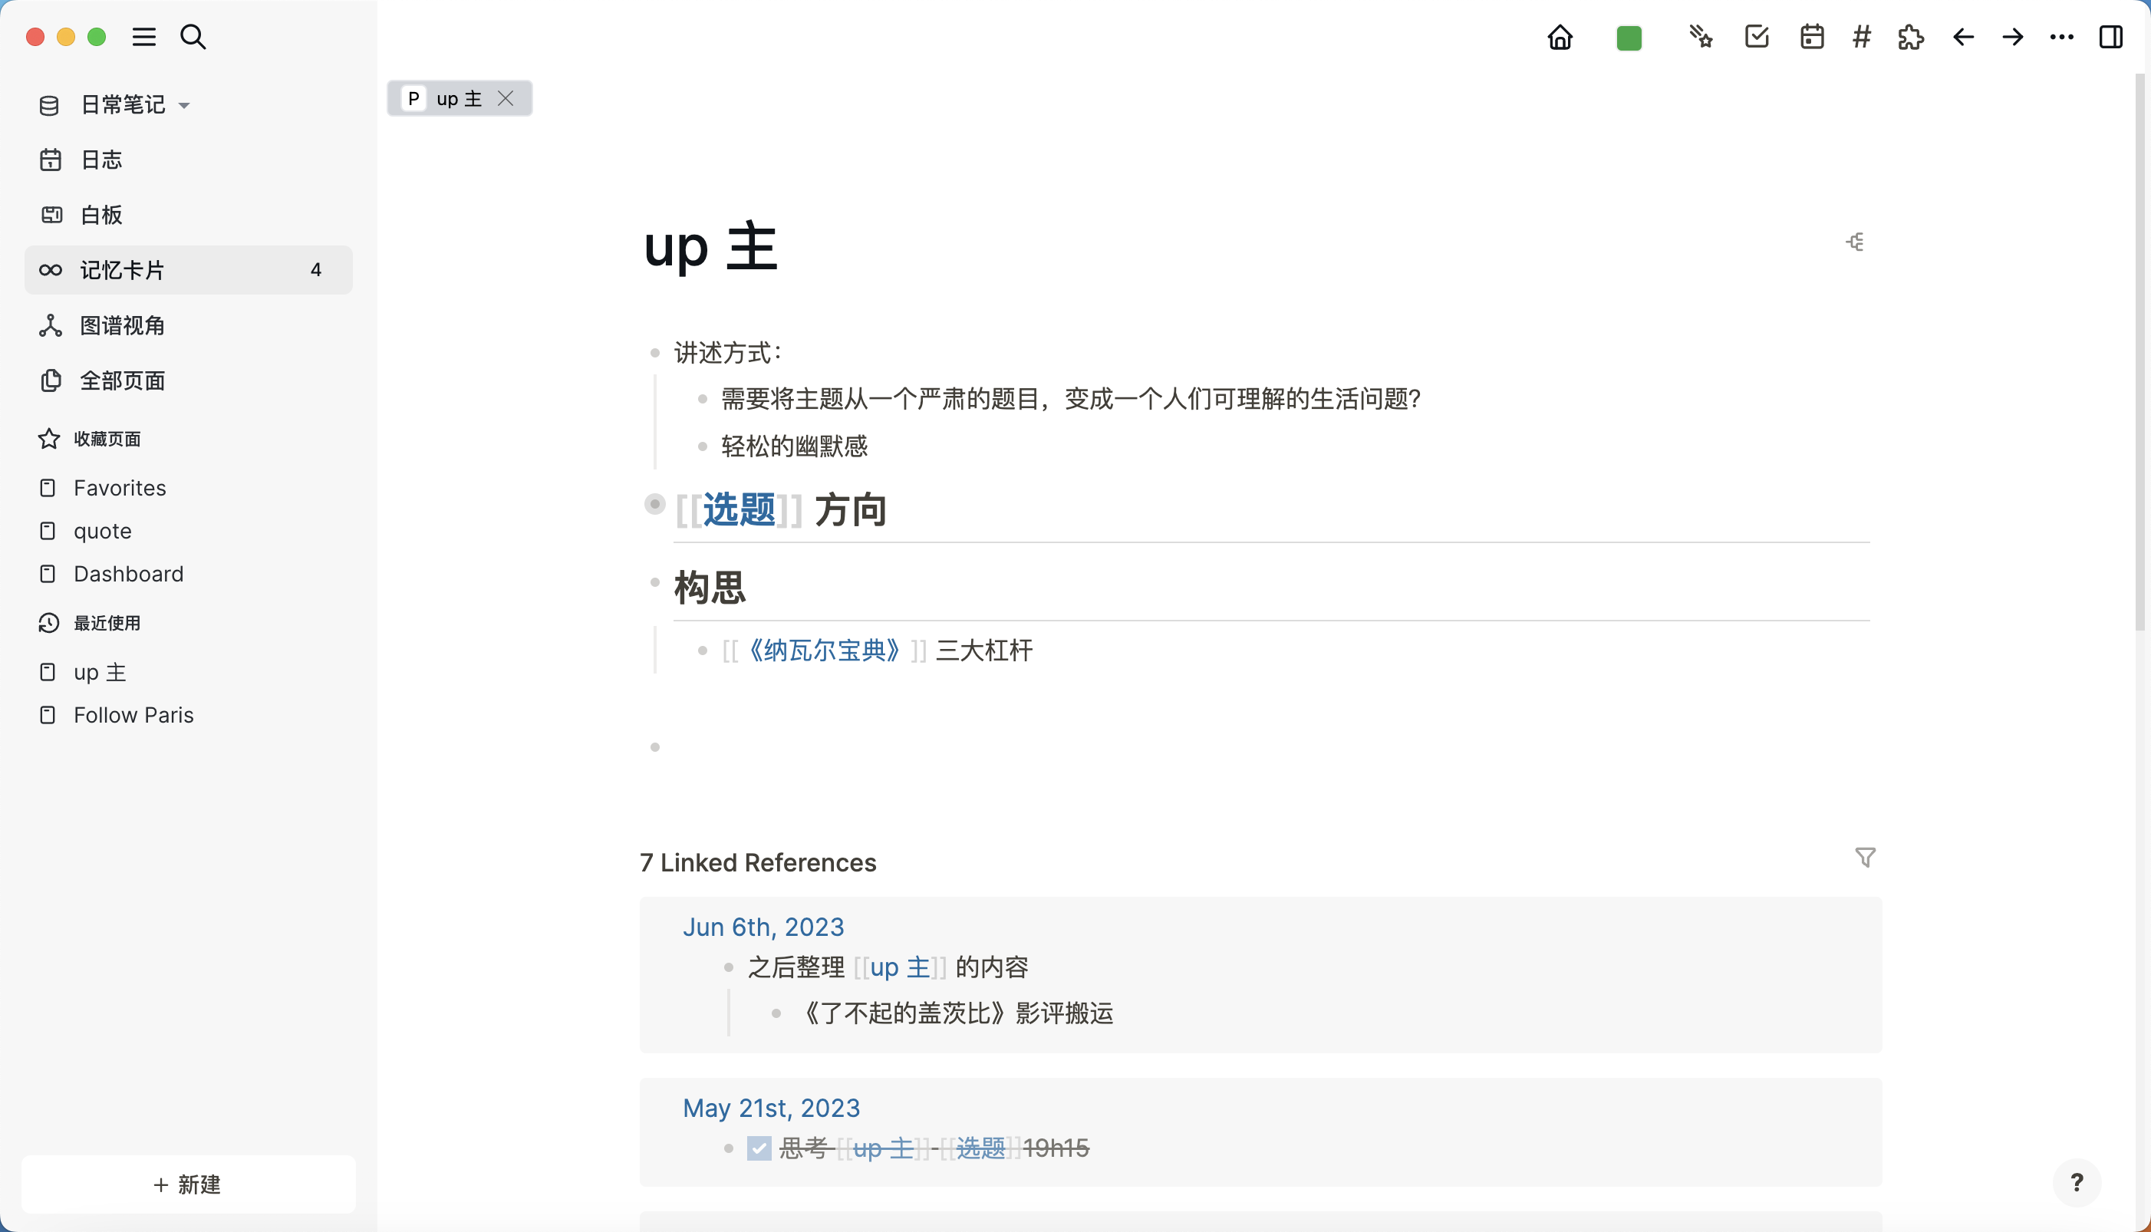2151x1232 pixels.
Task: Open the page hierarchy icon beside the title
Action: point(1855,243)
